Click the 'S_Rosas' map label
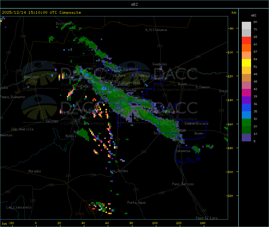The image size is (269, 227). 120,96
